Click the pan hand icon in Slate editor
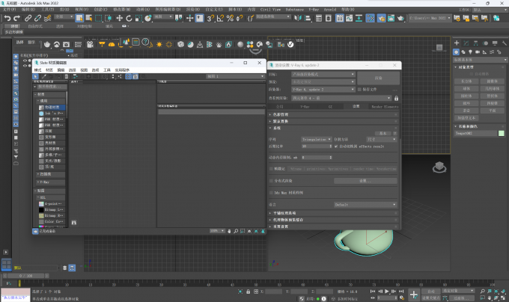Screen dimensions: 509x302 [x=229, y=231]
